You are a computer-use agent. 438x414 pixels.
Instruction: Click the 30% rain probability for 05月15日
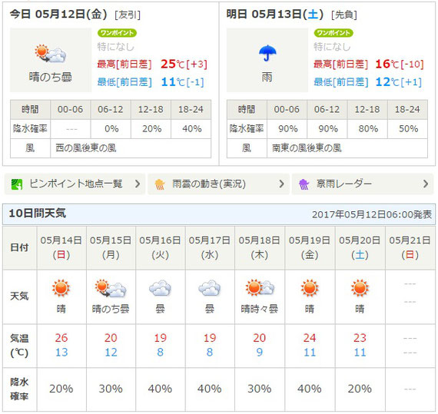(111, 389)
